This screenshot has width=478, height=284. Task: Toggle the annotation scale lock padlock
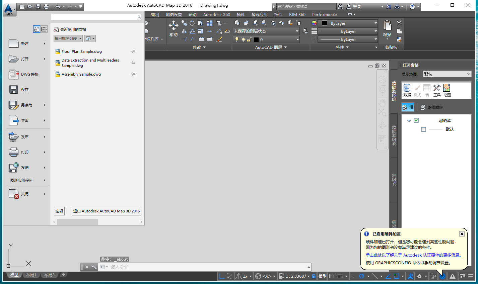pyautogui.click(x=313, y=276)
